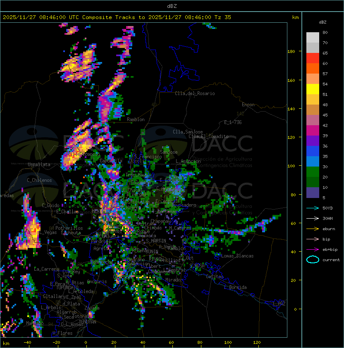The image size is (344, 348).
Task: Choose the gold 48–51 dBZ legend swatch
Action: 313,100
